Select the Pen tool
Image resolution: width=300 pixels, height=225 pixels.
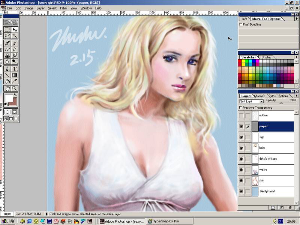(x=7, y=69)
